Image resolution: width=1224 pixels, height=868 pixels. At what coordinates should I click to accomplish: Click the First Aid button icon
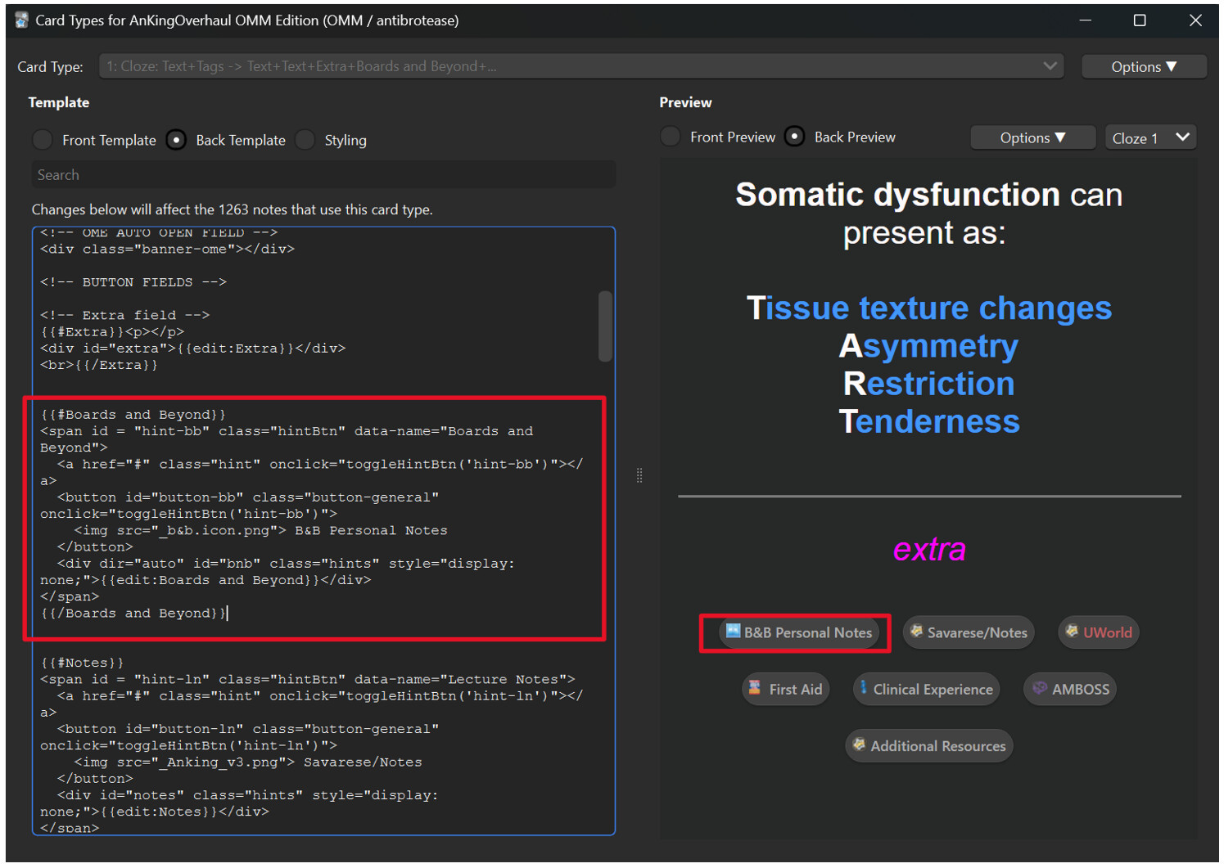(755, 688)
